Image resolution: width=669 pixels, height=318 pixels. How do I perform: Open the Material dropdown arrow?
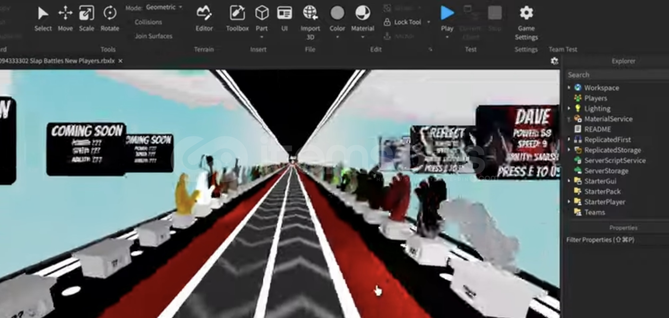coord(362,37)
